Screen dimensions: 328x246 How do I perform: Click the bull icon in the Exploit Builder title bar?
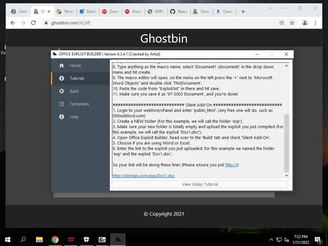point(54,54)
